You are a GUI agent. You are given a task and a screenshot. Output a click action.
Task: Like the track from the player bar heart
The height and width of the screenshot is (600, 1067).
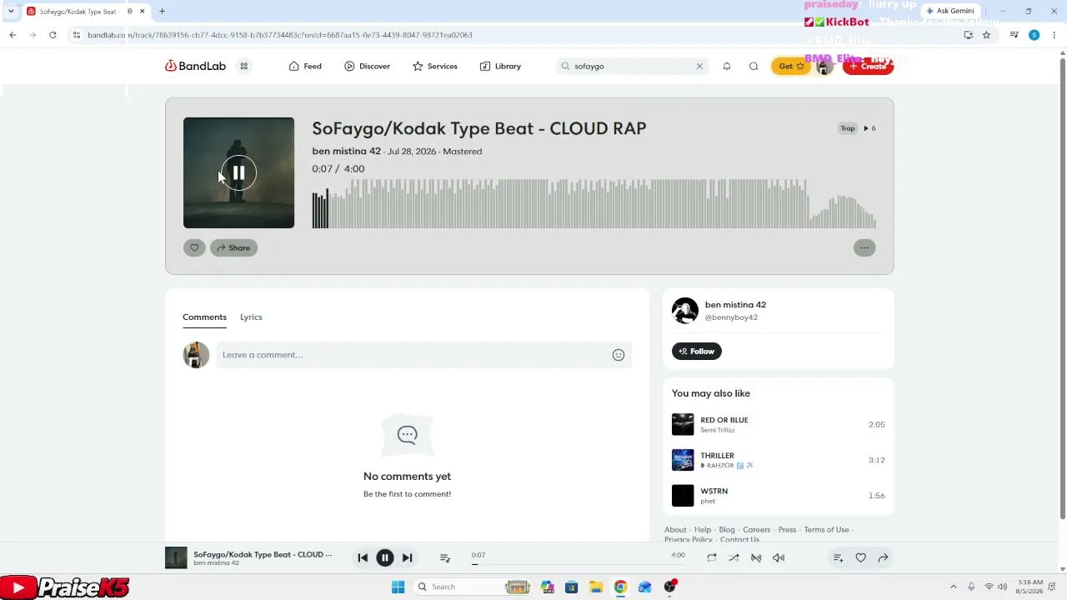(861, 558)
